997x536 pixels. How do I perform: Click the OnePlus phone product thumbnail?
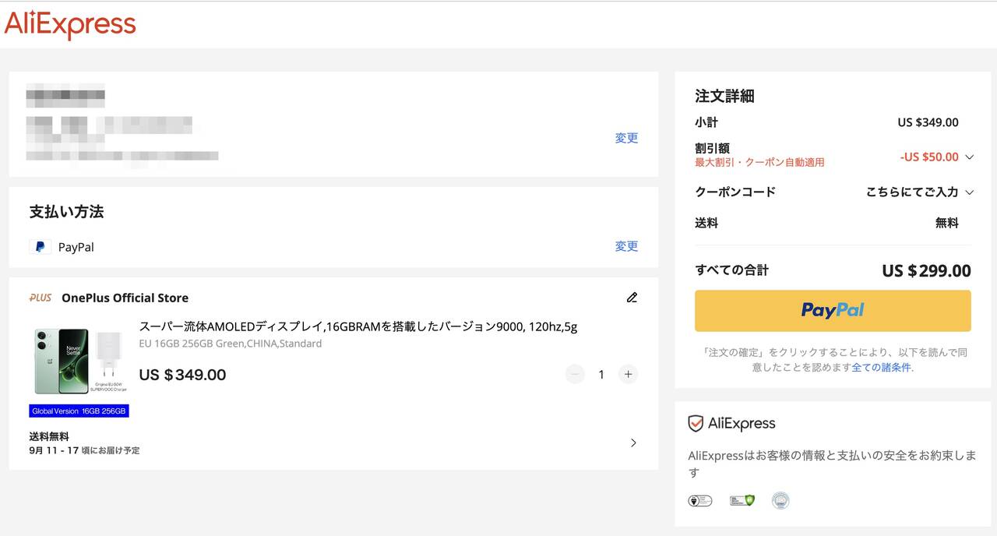coord(79,361)
